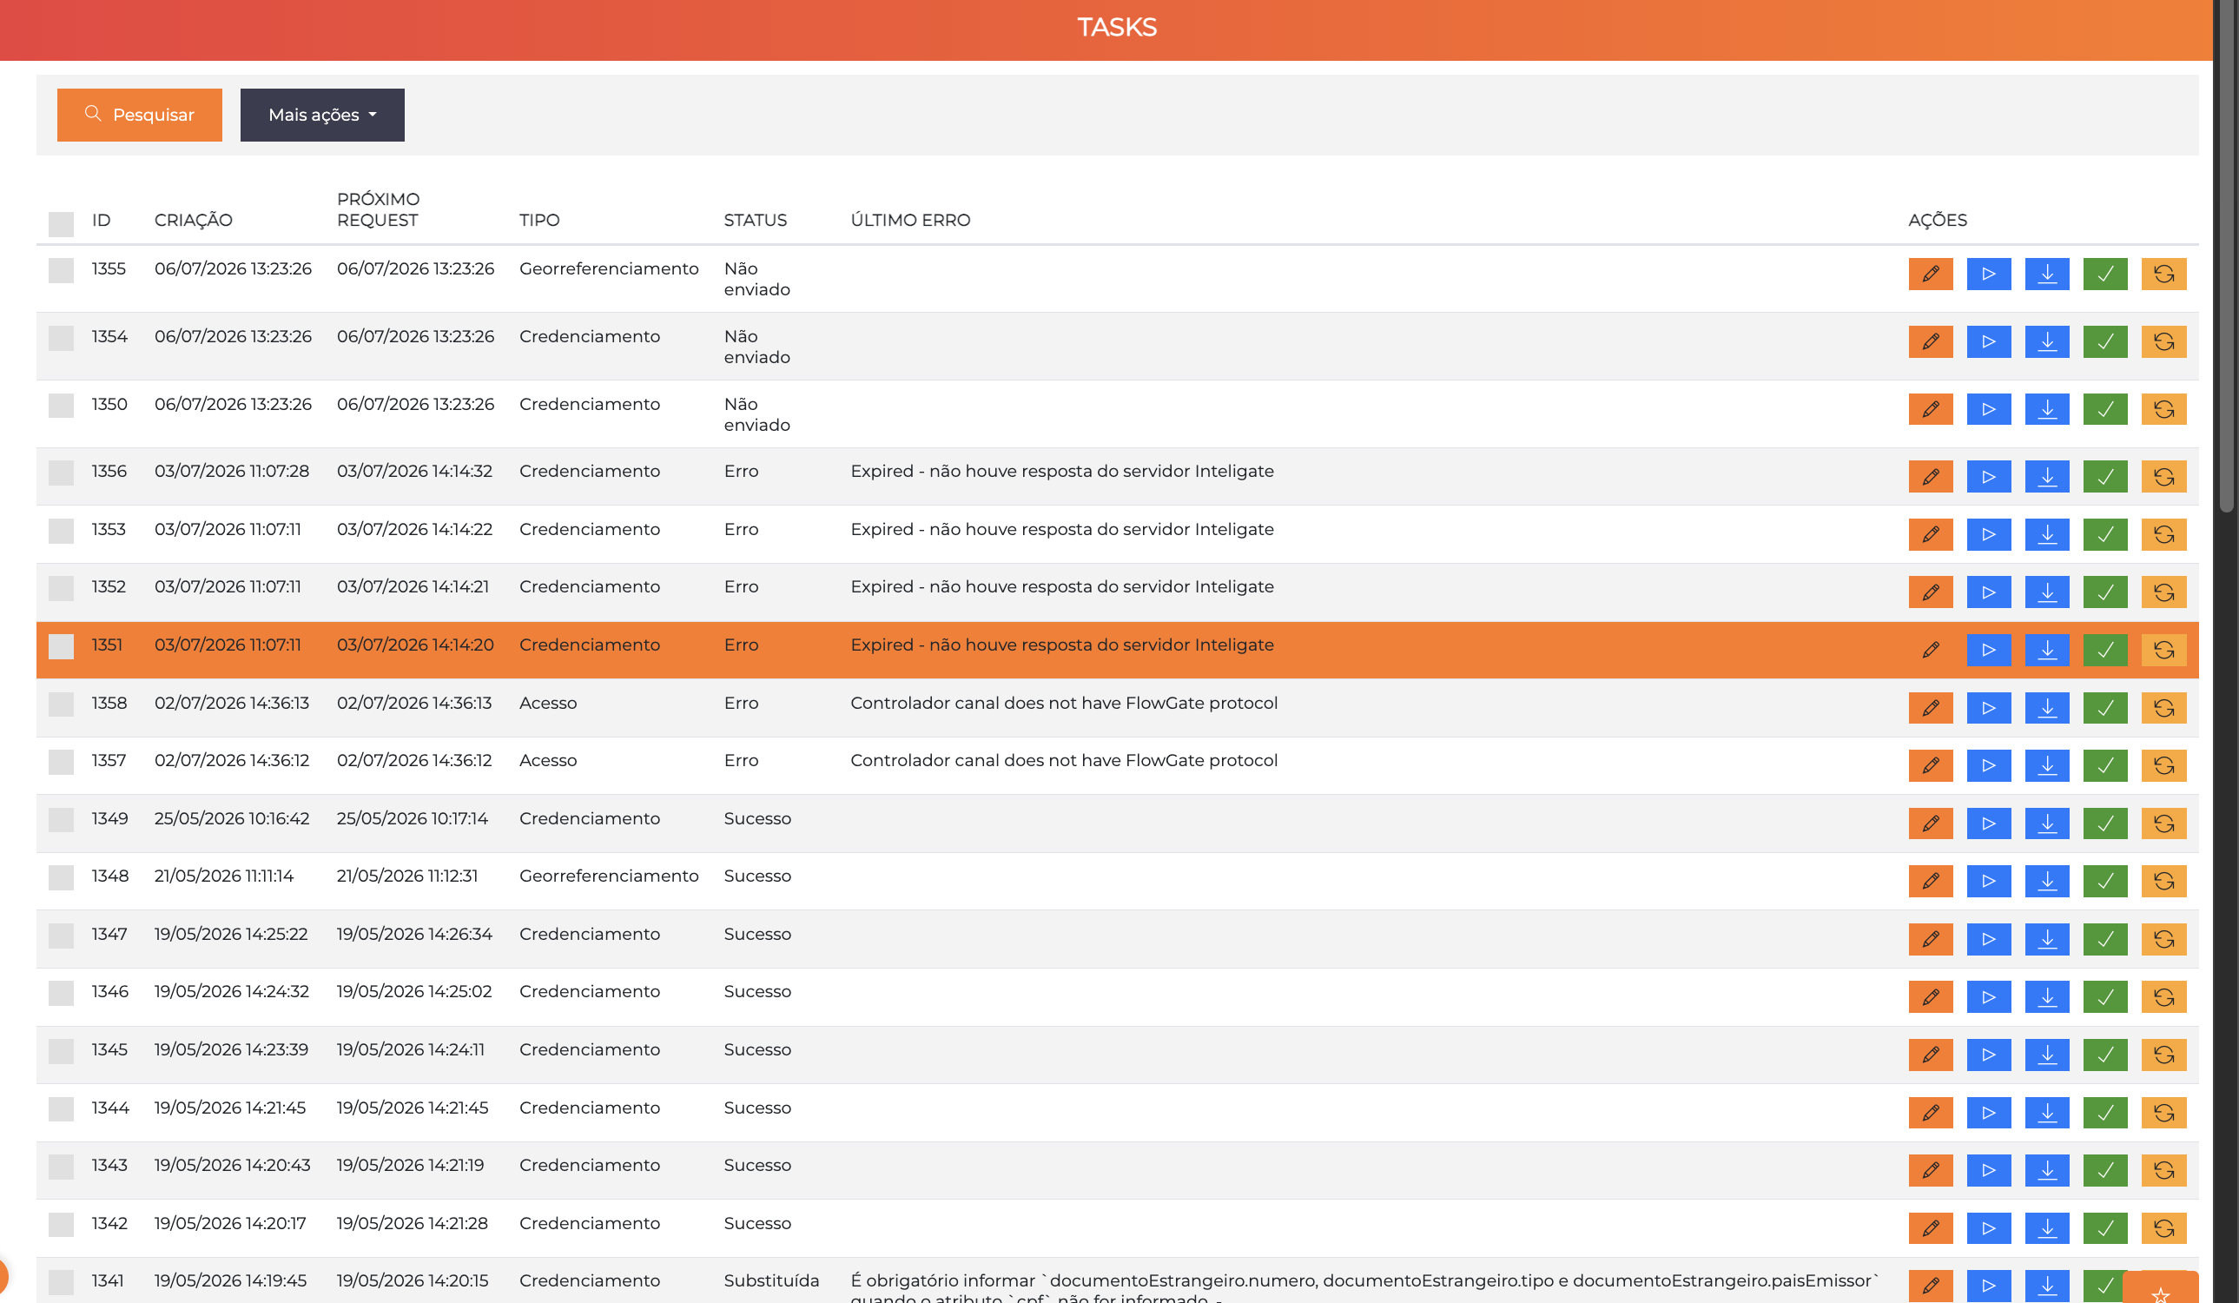Viewport: 2239px width, 1303px height.
Task: Click 'Expired' error message in row 1353
Action: pyautogui.click(x=1062, y=529)
